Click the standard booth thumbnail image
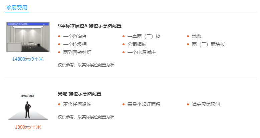This screenshot has width=260, height=138. [x=28, y=37]
